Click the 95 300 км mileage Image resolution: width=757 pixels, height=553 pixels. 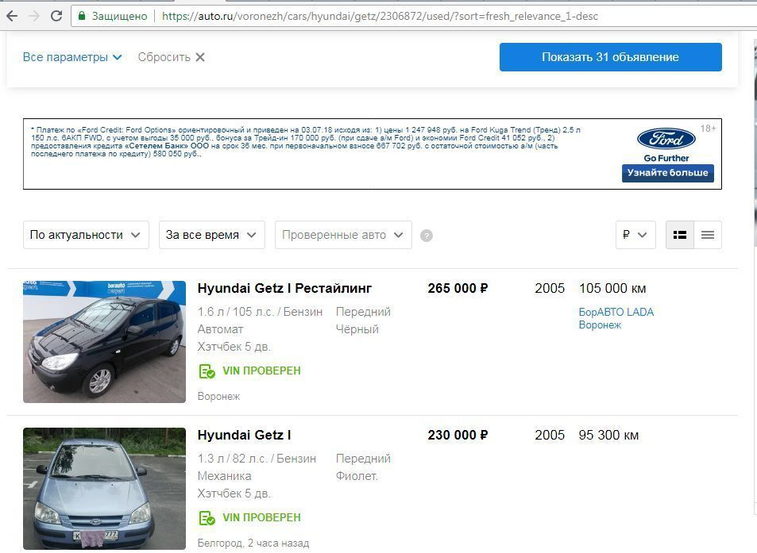(x=608, y=435)
